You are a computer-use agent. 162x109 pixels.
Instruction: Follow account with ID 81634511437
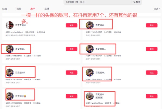click(151, 49)
